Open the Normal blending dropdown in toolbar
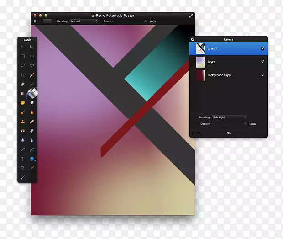The width and height of the screenshot is (283, 239). (x=84, y=21)
